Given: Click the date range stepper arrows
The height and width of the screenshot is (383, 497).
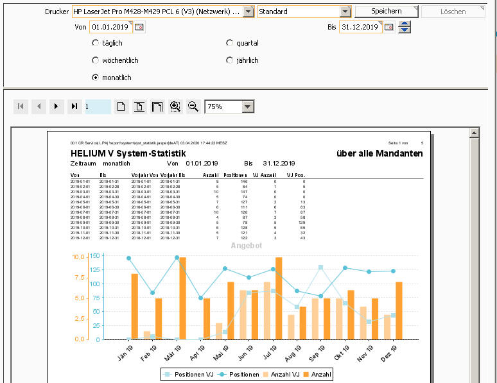Looking at the screenshot, I should click(x=405, y=27).
